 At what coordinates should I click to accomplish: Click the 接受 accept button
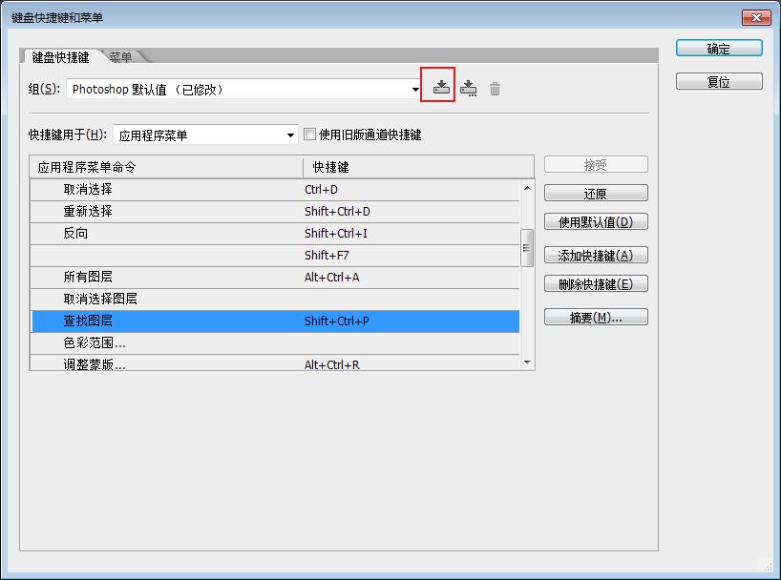(x=595, y=163)
